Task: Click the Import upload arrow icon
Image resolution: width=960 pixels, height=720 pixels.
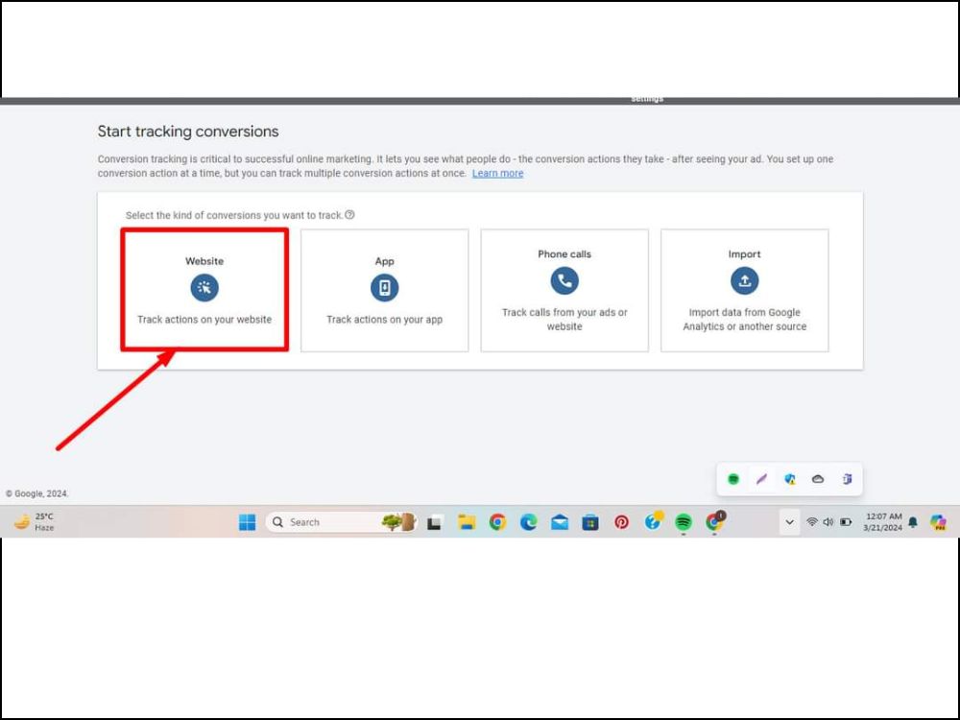Action: (x=745, y=280)
